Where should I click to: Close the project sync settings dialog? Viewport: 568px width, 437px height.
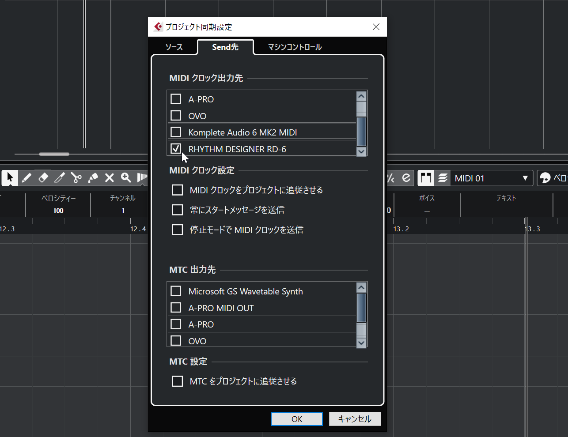pos(376,27)
